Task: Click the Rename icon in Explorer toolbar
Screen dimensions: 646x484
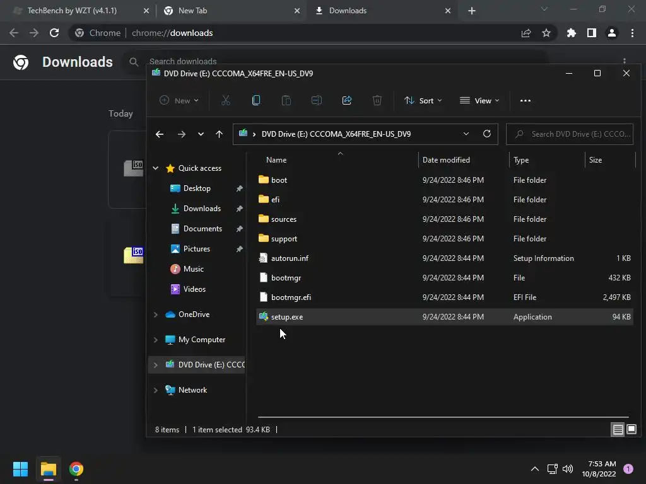Action: [317, 100]
